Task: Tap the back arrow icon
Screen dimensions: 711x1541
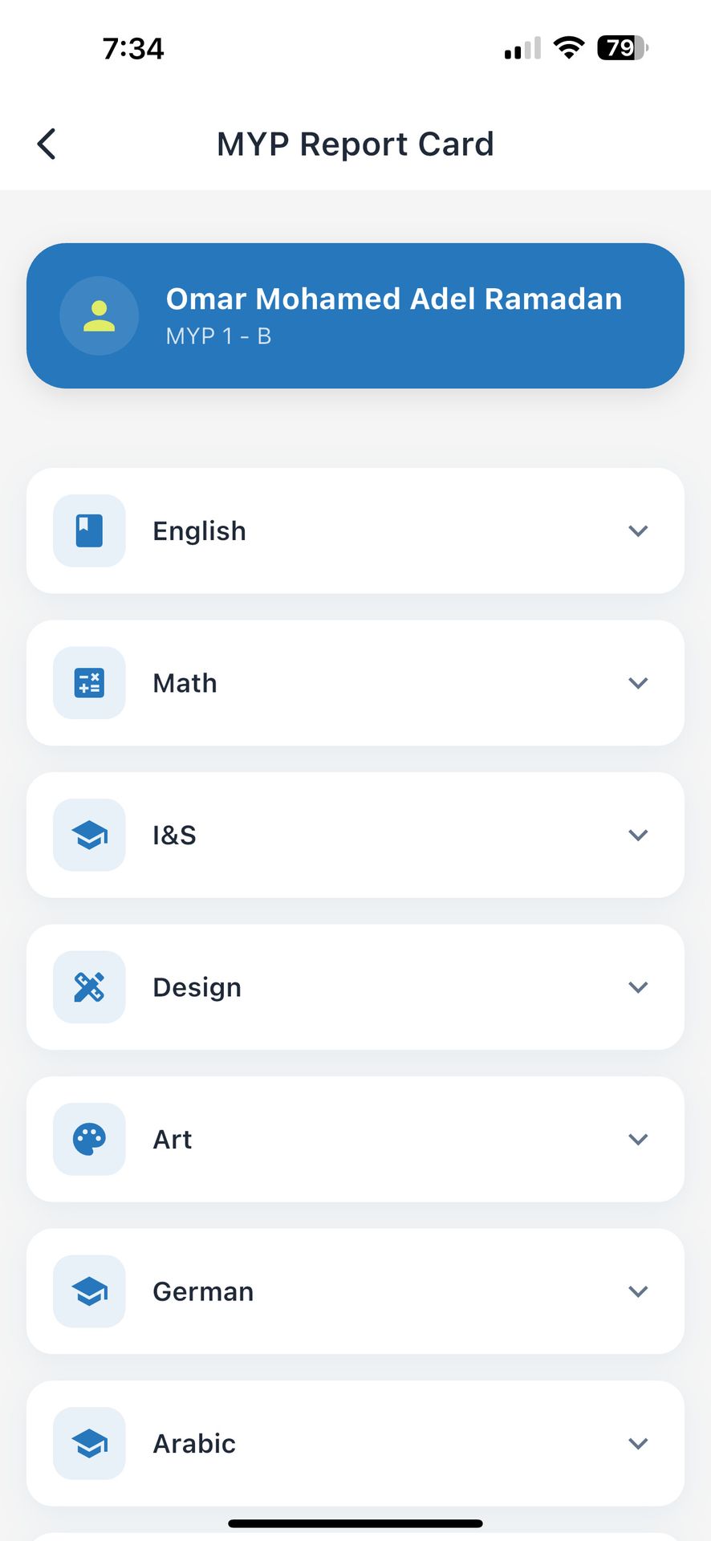Action: pos(47,144)
